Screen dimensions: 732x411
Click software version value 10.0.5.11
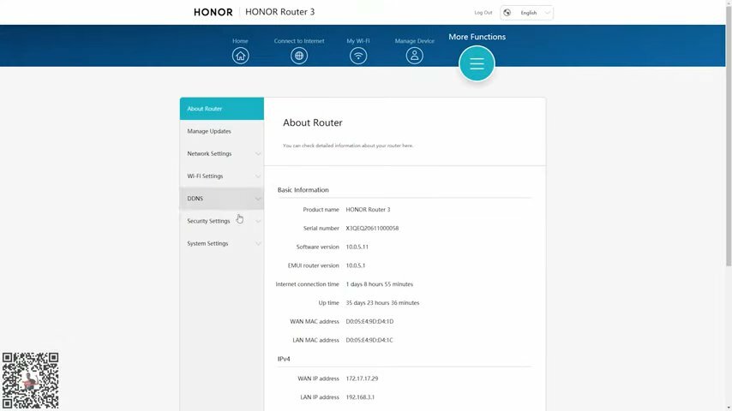pyautogui.click(x=357, y=247)
